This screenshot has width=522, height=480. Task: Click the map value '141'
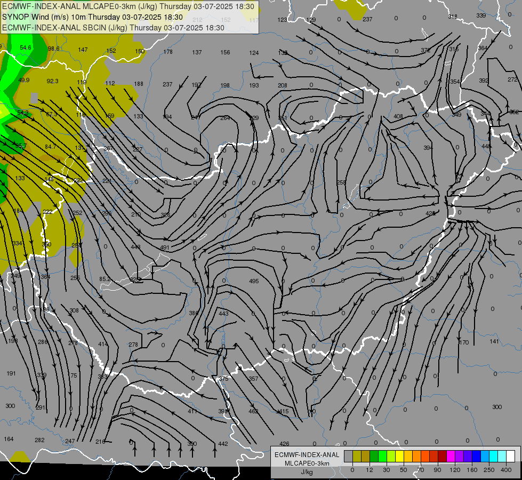coord(494,341)
